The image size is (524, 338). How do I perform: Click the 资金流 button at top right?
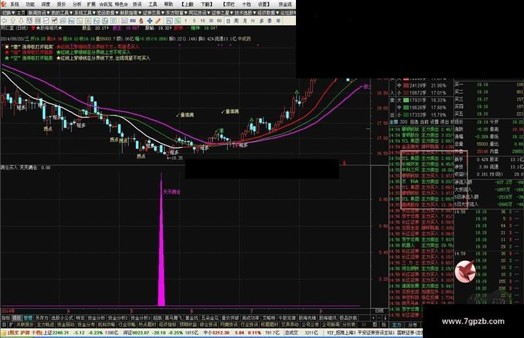point(286,4)
